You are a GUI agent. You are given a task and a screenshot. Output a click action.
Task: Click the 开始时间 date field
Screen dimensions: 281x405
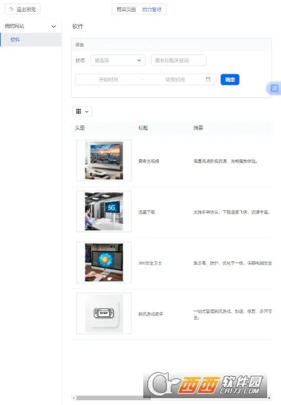pyautogui.click(x=108, y=80)
